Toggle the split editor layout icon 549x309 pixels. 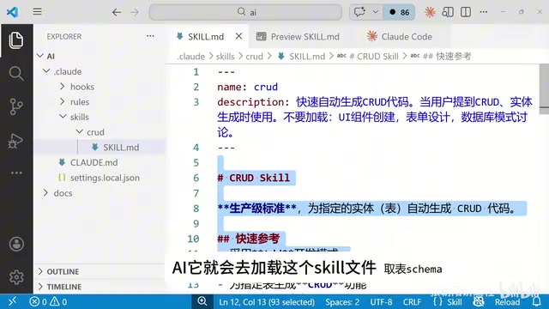[466, 12]
